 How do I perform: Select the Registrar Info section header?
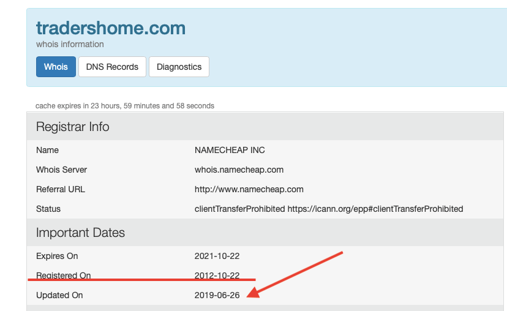(73, 127)
